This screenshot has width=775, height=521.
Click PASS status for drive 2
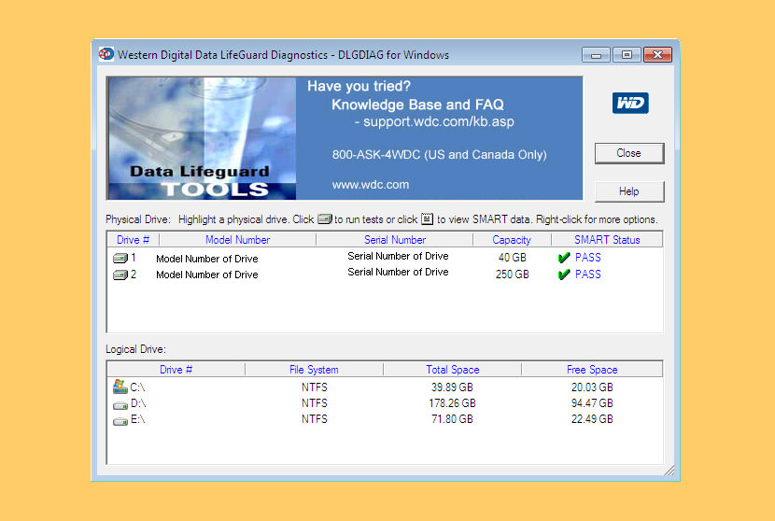pos(588,275)
